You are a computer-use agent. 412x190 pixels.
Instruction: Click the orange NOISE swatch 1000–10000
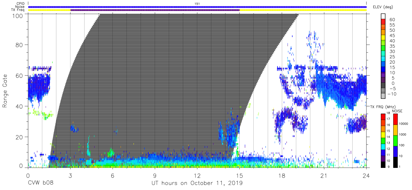tap(395, 130)
